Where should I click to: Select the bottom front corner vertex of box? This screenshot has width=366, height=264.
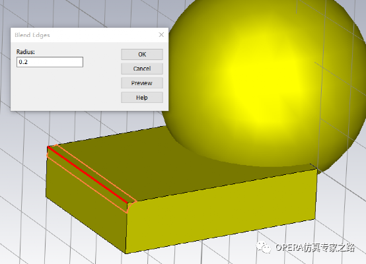click(126, 253)
